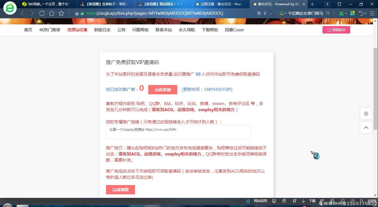This screenshot has height=207, width=378.
Task: Close the 新の次元 active tab
Action: coord(304,4)
